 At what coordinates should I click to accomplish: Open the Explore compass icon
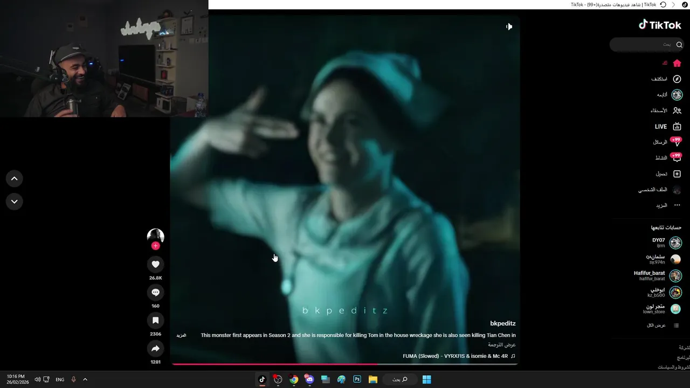pos(677,79)
